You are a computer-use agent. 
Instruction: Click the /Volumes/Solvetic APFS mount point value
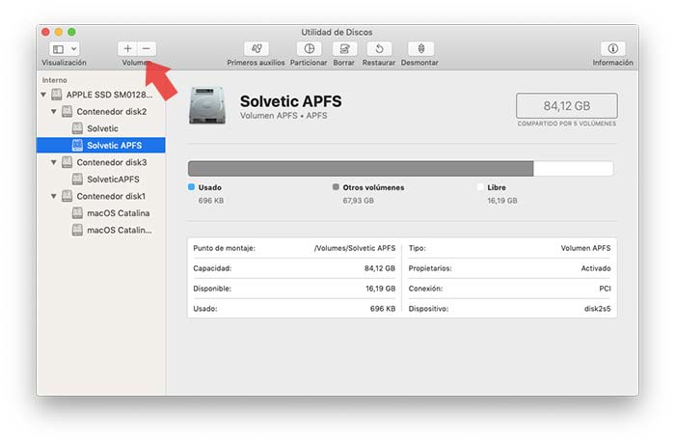click(355, 248)
